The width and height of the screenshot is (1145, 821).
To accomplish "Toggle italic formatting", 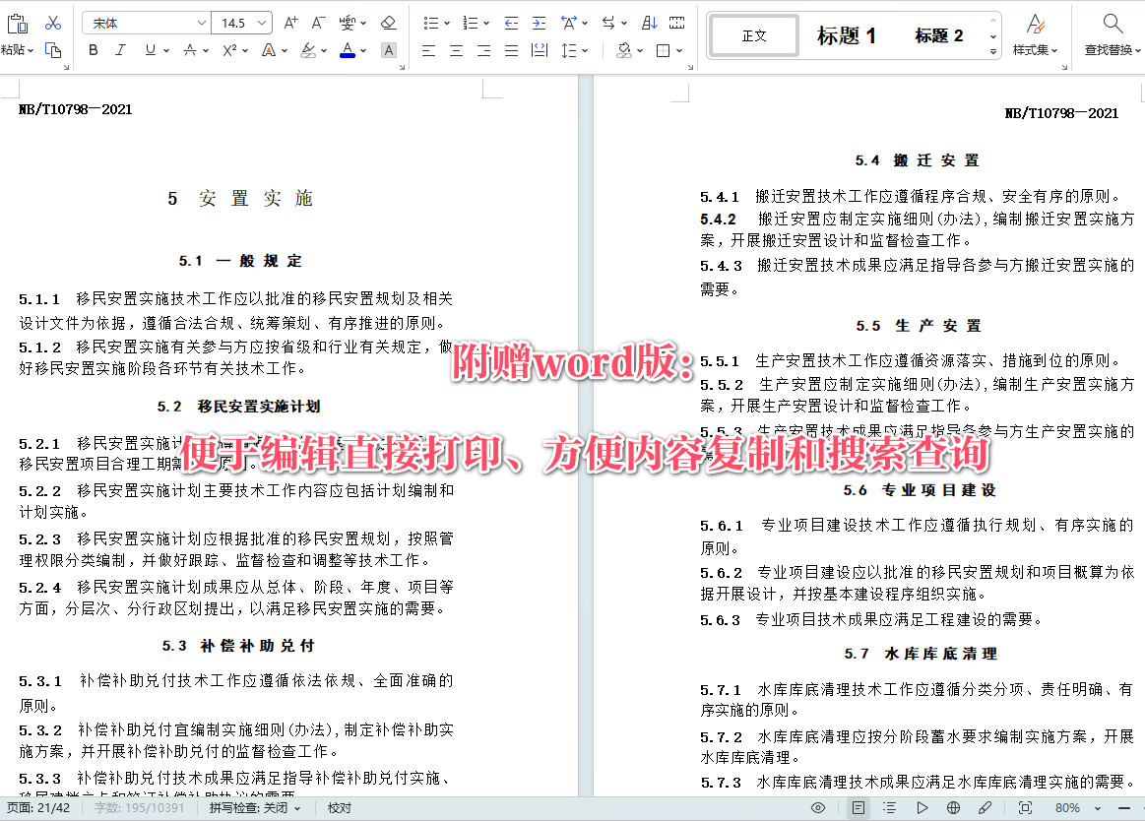I will [120, 49].
